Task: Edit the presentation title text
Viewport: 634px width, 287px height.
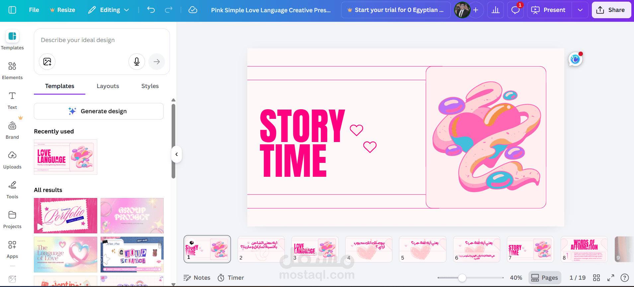Action: click(x=271, y=10)
